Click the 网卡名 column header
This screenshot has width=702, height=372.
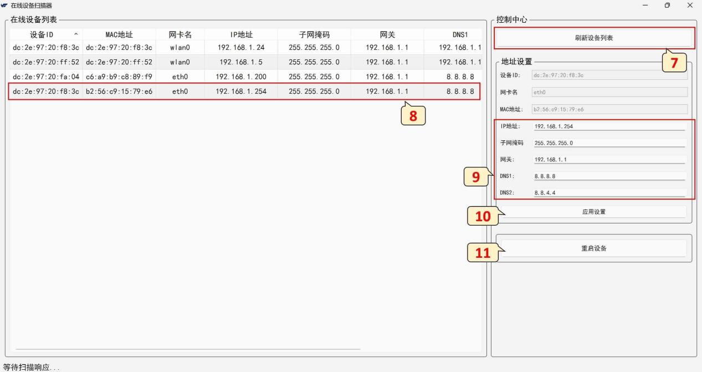pyautogui.click(x=180, y=34)
